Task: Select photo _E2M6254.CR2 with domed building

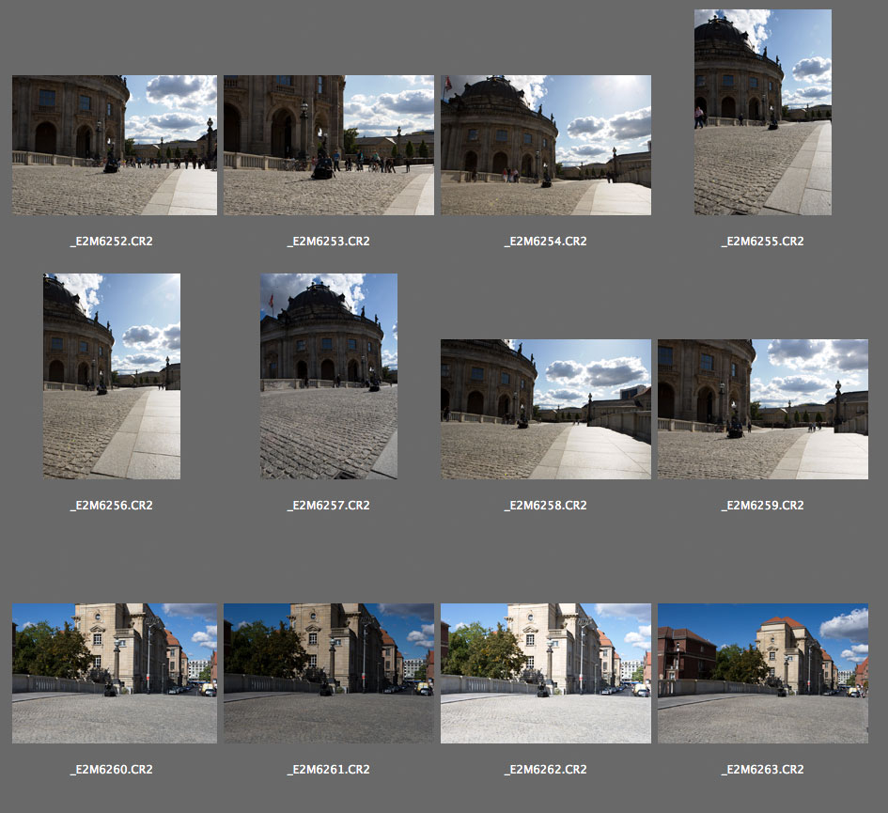Action: coord(546,145)
